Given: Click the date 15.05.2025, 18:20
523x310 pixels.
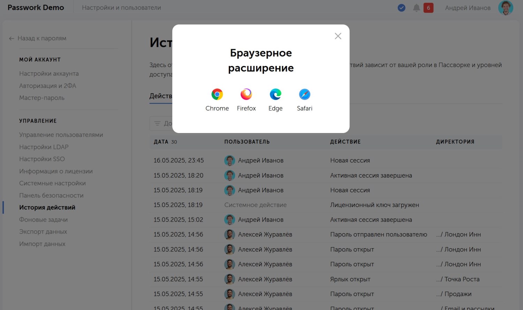Looking at the screenshot, I should click(179, 175).
